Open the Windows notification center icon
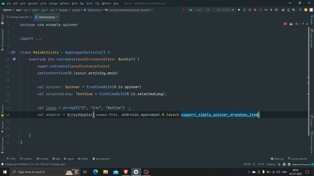This screenshot has width=314, height=176. coord(308,172)
